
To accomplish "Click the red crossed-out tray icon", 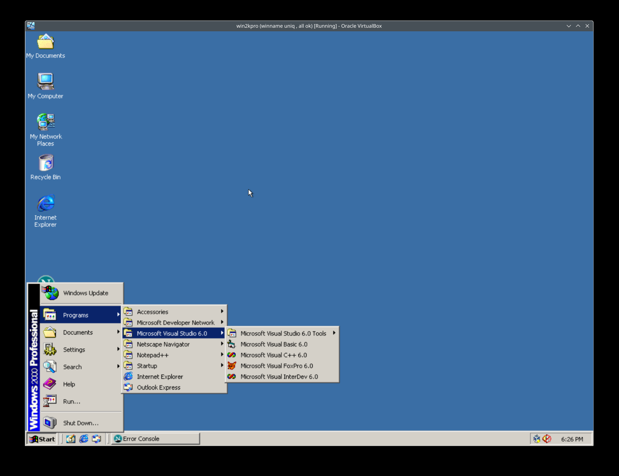I will pyautogui.click(x=547, y=439).
